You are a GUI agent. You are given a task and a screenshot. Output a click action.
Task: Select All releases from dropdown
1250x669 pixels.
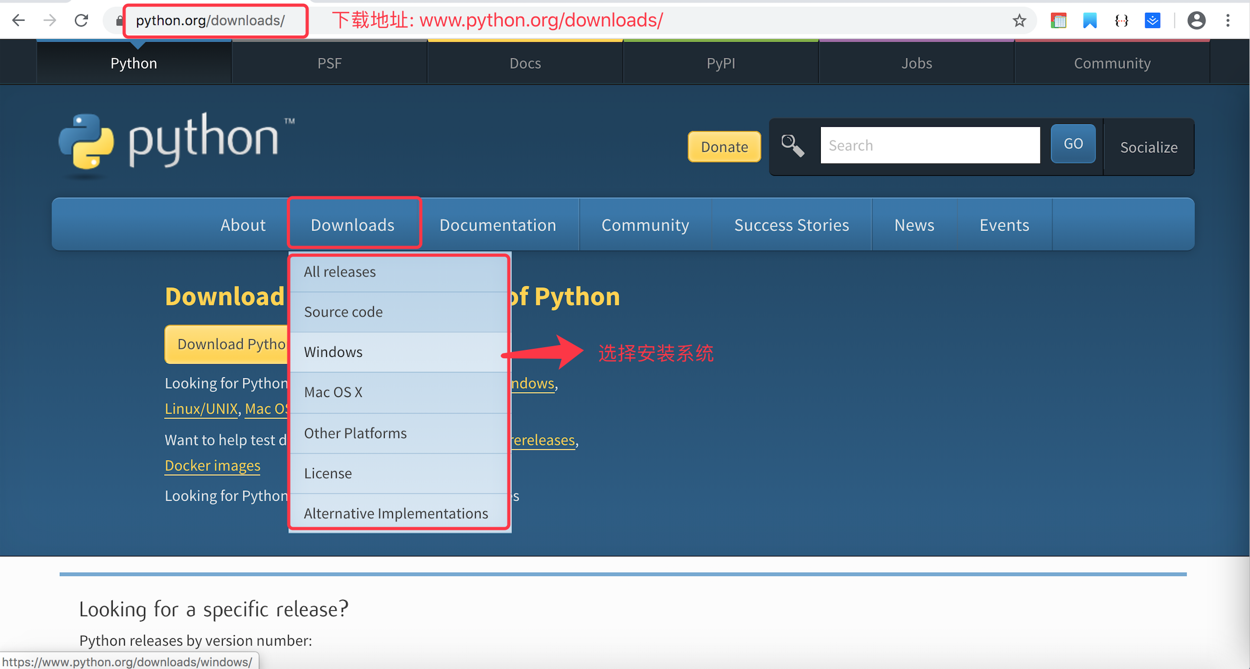(x=398, y=272)
